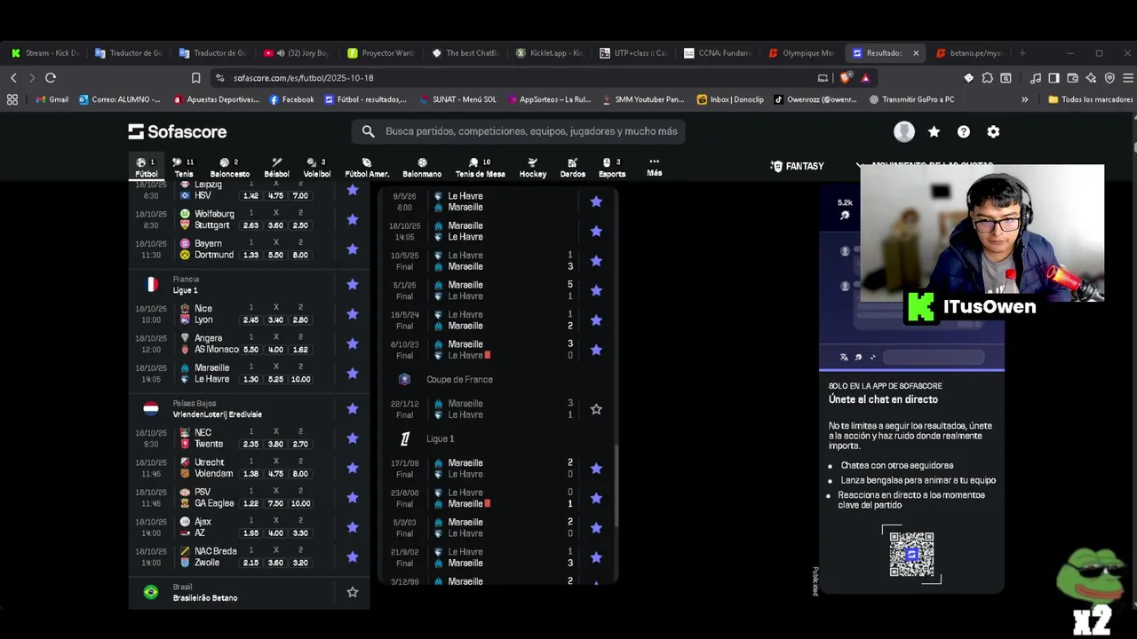Open Francia Ligue 1 flag icon
This screenshot has width=1137, height=639.
coord(152,285)
